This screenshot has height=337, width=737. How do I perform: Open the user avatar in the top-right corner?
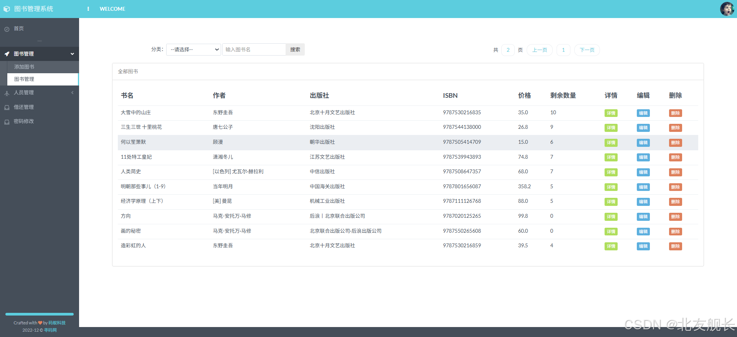[727, 9]
